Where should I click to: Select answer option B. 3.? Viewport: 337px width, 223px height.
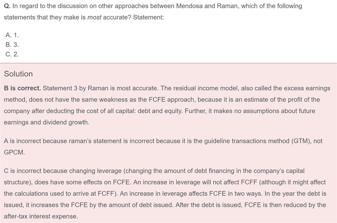pos(12,45)
